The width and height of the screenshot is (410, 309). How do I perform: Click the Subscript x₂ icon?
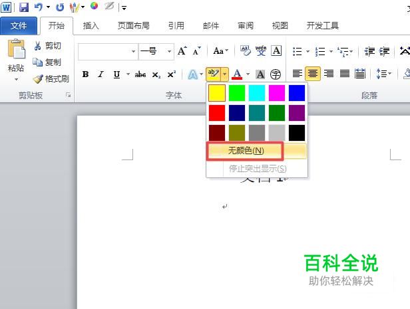tap(156, 74)
